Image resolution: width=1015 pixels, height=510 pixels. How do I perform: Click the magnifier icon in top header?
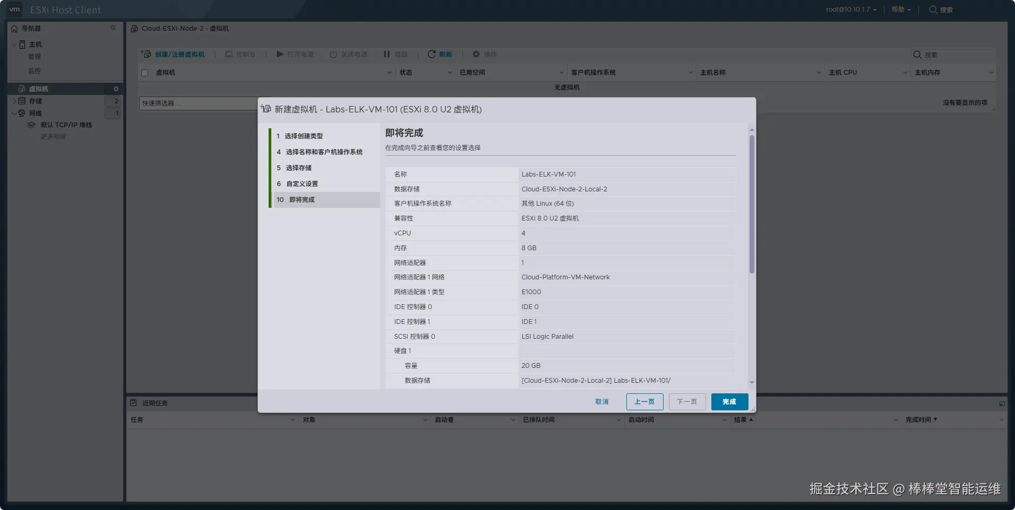[933, 10]
